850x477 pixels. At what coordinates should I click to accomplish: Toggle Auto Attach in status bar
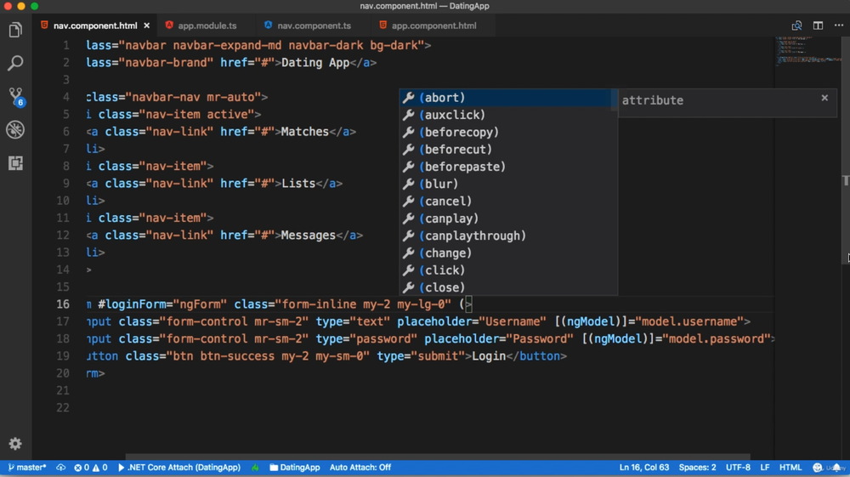[360, 468]
